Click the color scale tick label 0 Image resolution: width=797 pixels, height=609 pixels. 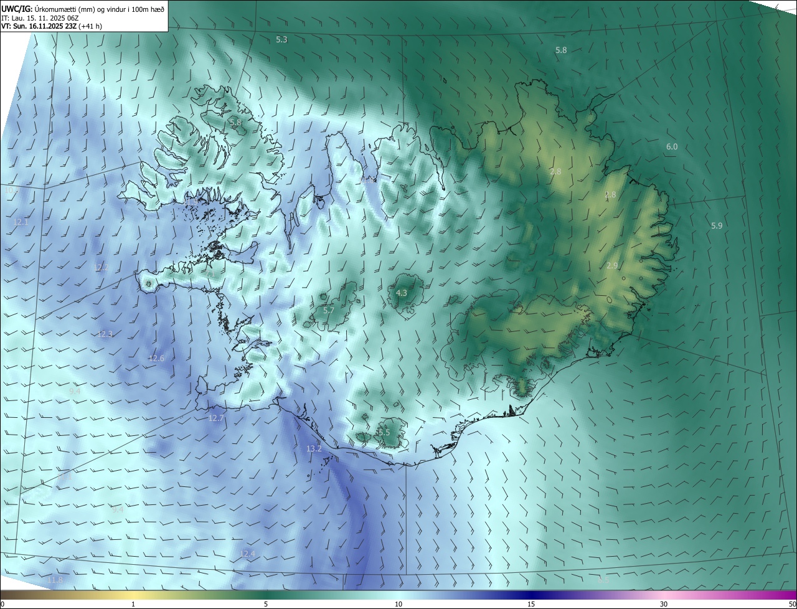click(x=2, y=604)
